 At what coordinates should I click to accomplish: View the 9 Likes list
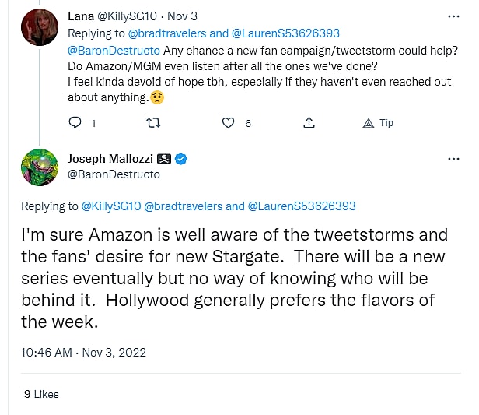[41, 394]
